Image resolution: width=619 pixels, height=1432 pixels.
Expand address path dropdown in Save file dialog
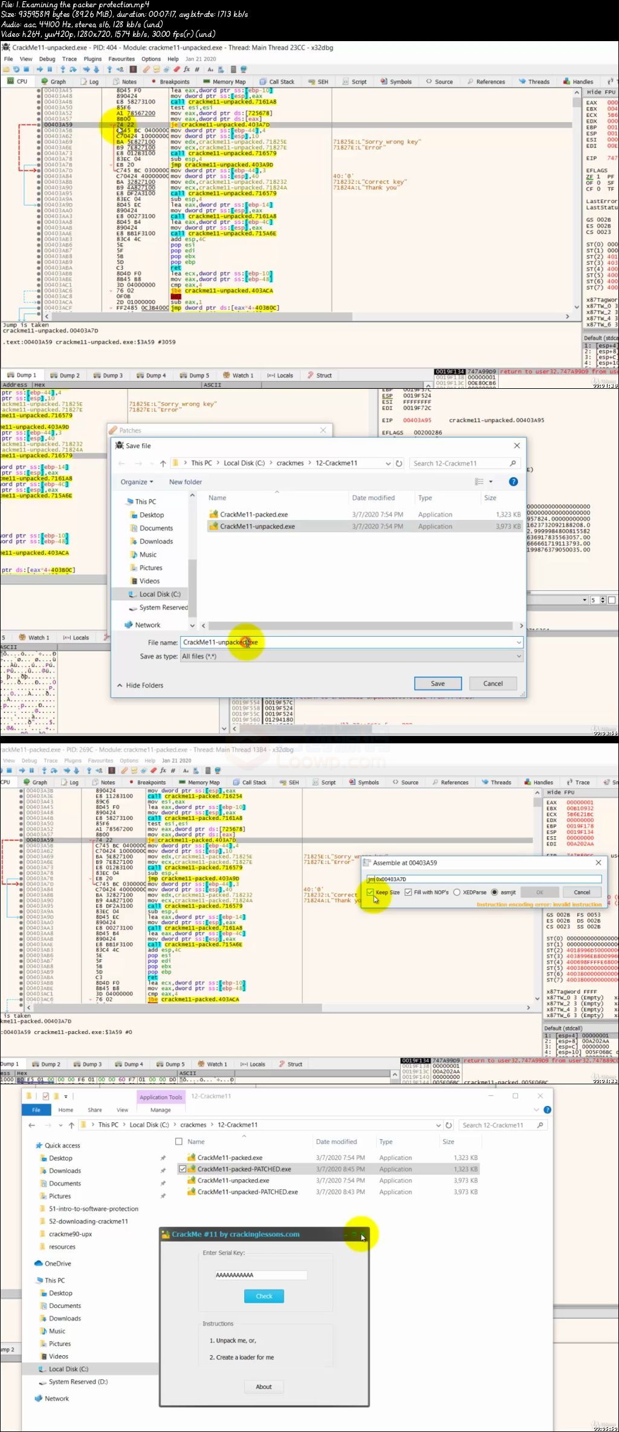tap(388, 463)
